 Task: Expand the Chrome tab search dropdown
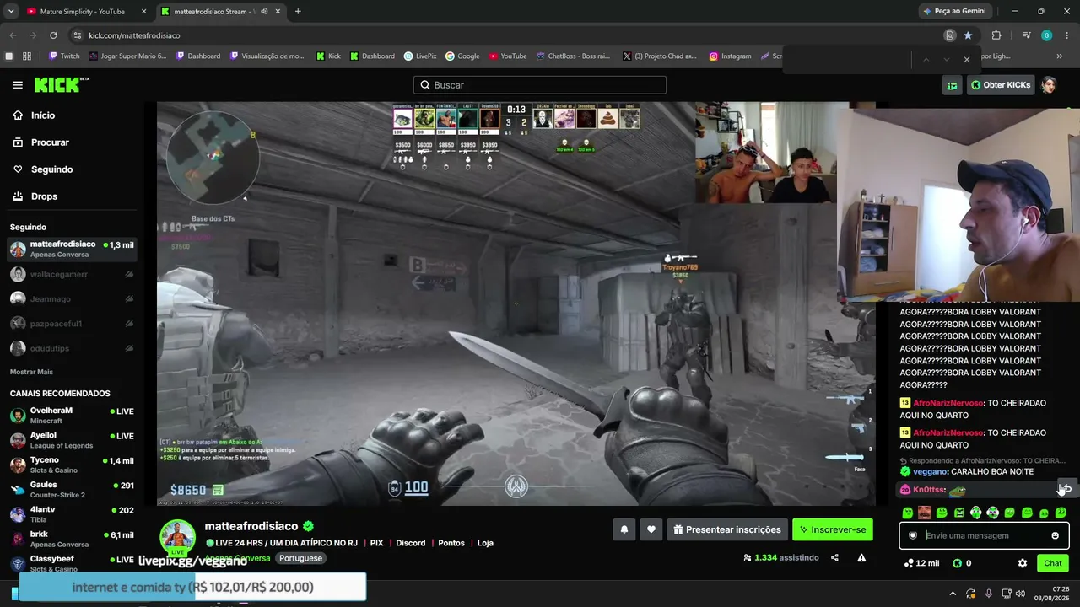[x=10, y=12]
